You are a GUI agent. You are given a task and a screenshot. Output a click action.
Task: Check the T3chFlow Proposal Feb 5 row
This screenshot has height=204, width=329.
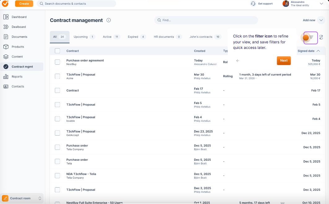57,105
